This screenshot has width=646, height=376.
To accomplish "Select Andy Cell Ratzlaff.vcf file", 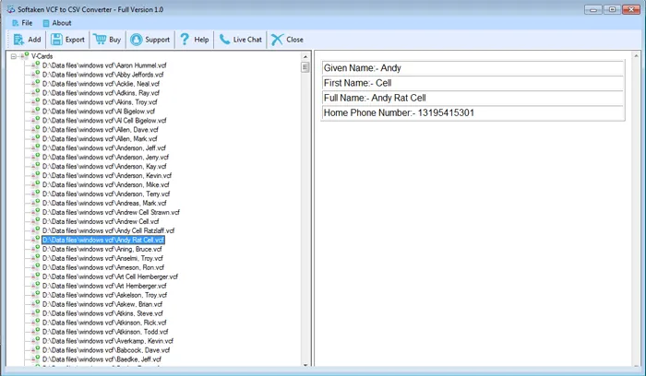I will (x=108, y=230).
